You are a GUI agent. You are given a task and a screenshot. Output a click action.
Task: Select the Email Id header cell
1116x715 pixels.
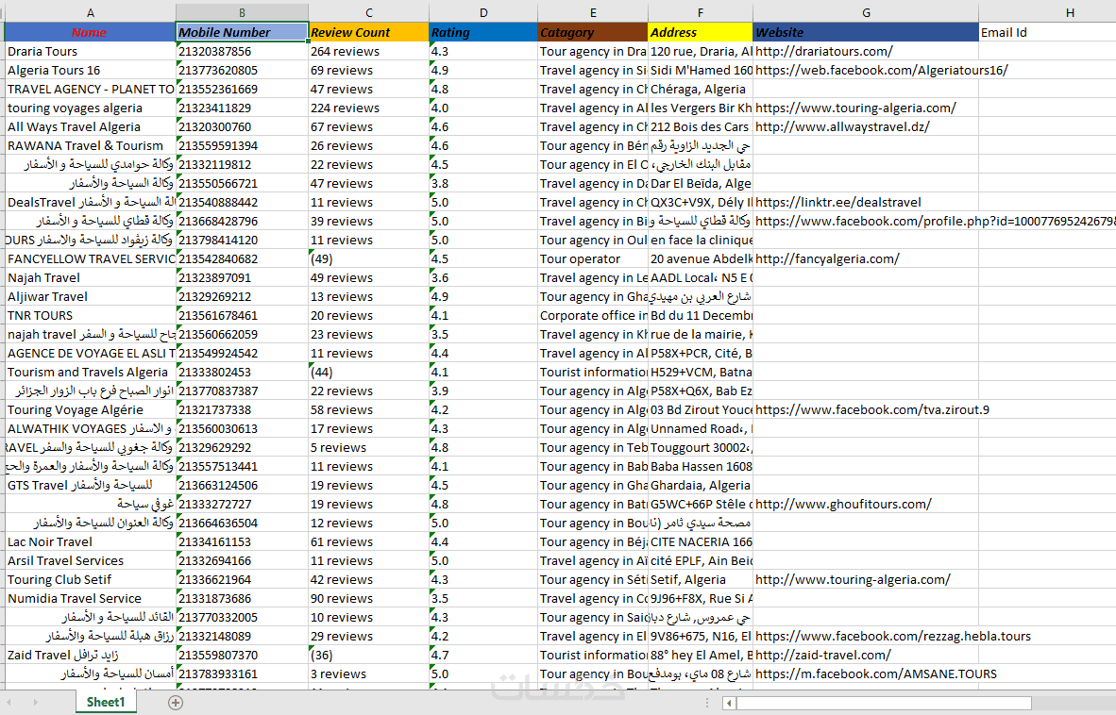1047,32
